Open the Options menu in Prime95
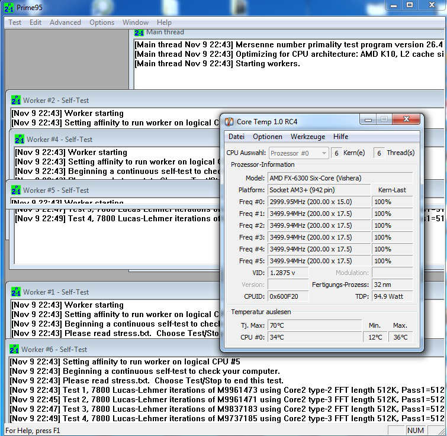Screen dimensions: 447x436 (102, 22)
